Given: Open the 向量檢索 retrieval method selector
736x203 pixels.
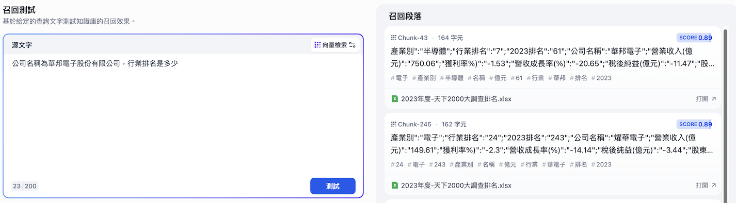Looking at the screenshot, I should click(335, 45).
